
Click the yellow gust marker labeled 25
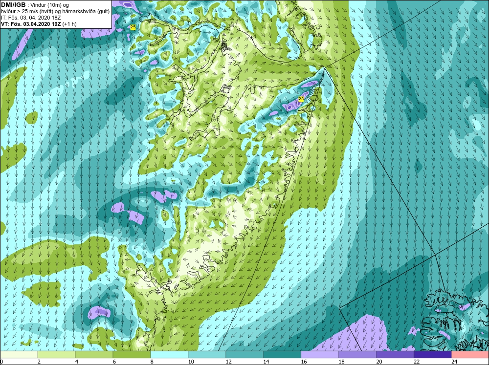(133, 27)
